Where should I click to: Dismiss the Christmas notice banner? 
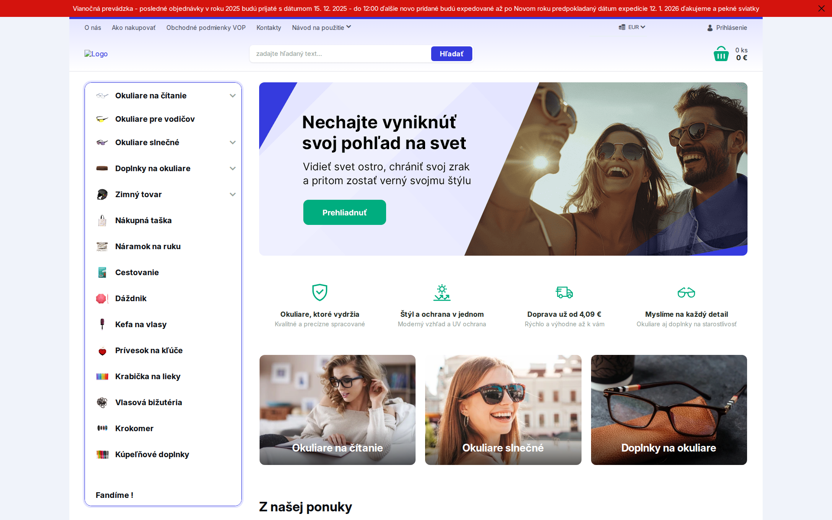(821, 8)
